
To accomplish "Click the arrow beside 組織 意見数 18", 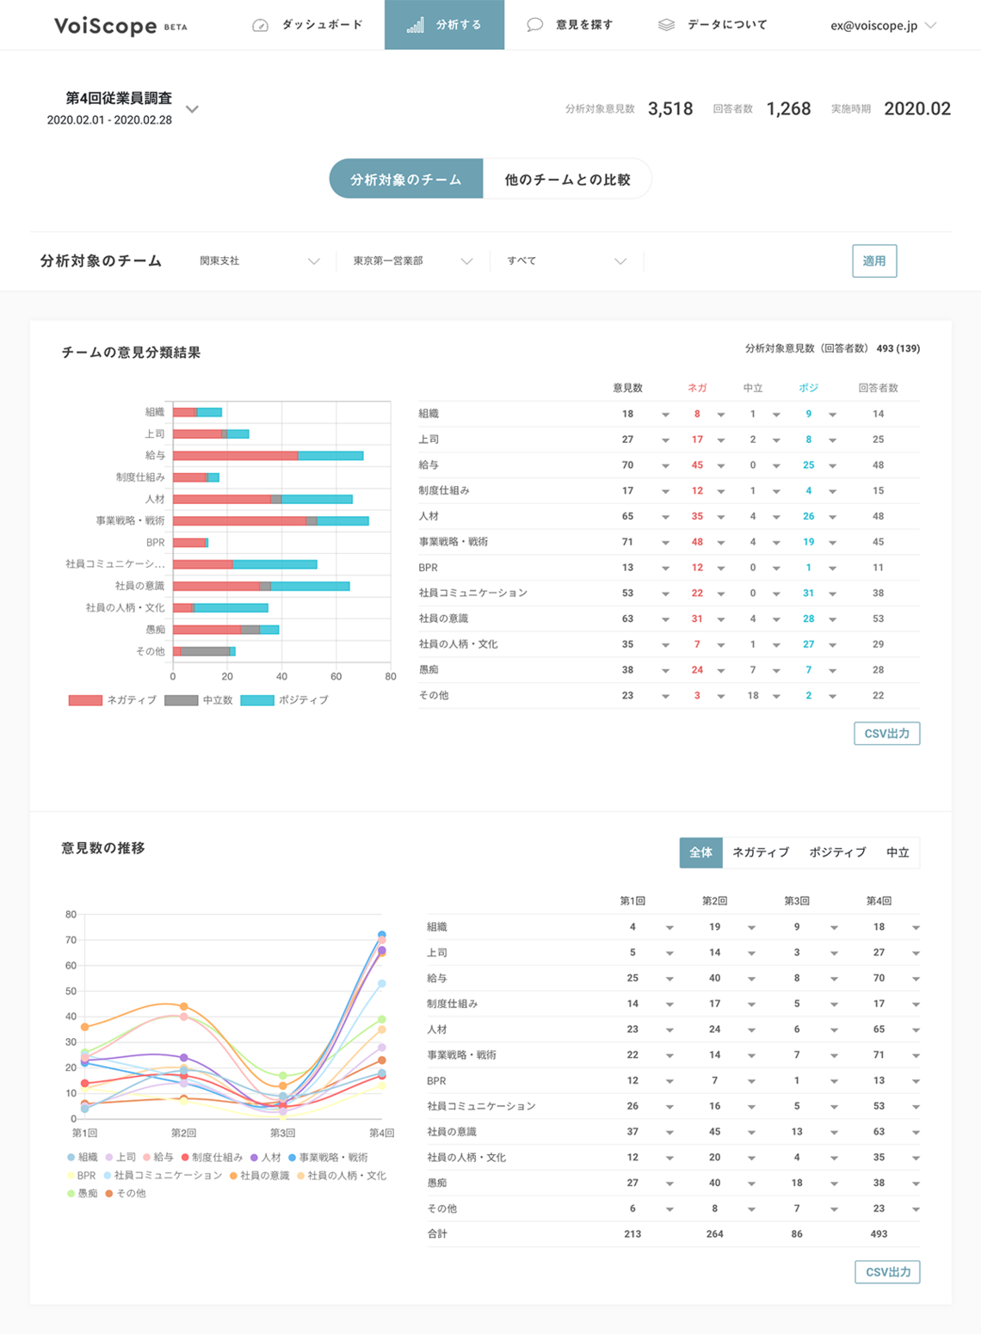I will tap(665, 415).
